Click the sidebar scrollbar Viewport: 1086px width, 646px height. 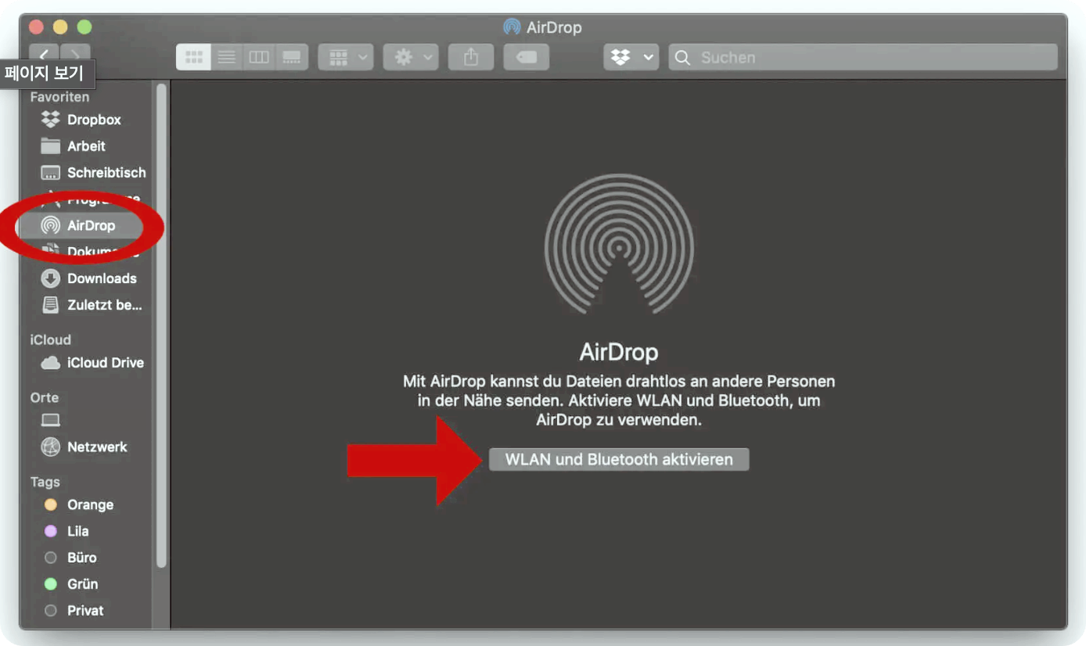click(x=161, y=325)
